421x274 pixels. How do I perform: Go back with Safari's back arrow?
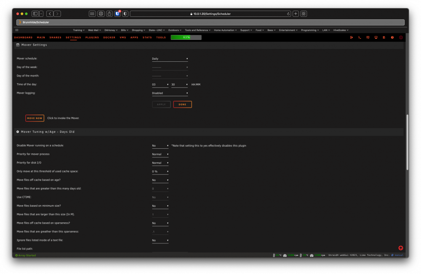(50, 14)
